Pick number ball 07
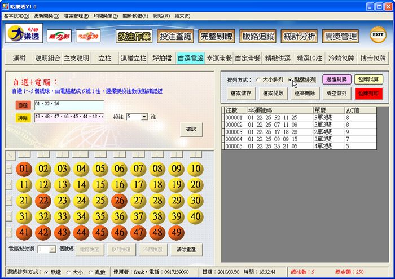Viewport: 395px width, 279px height. [x=138, y=169]
